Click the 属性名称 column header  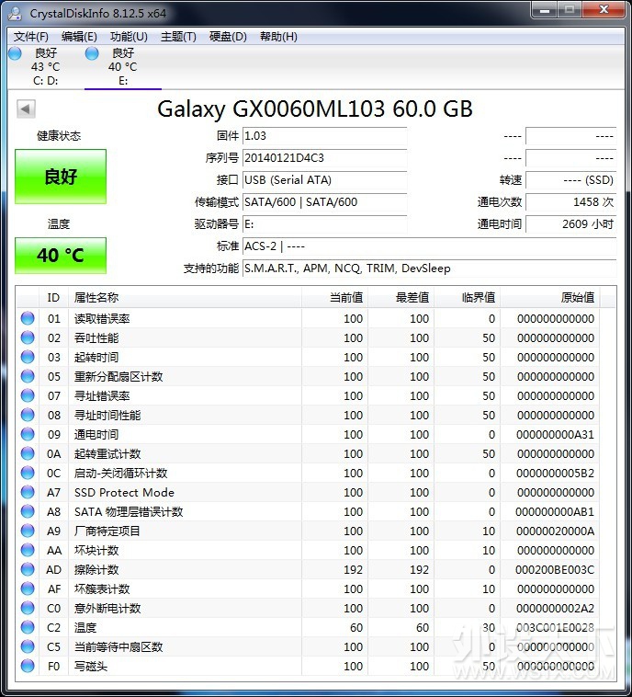(186, 297)
